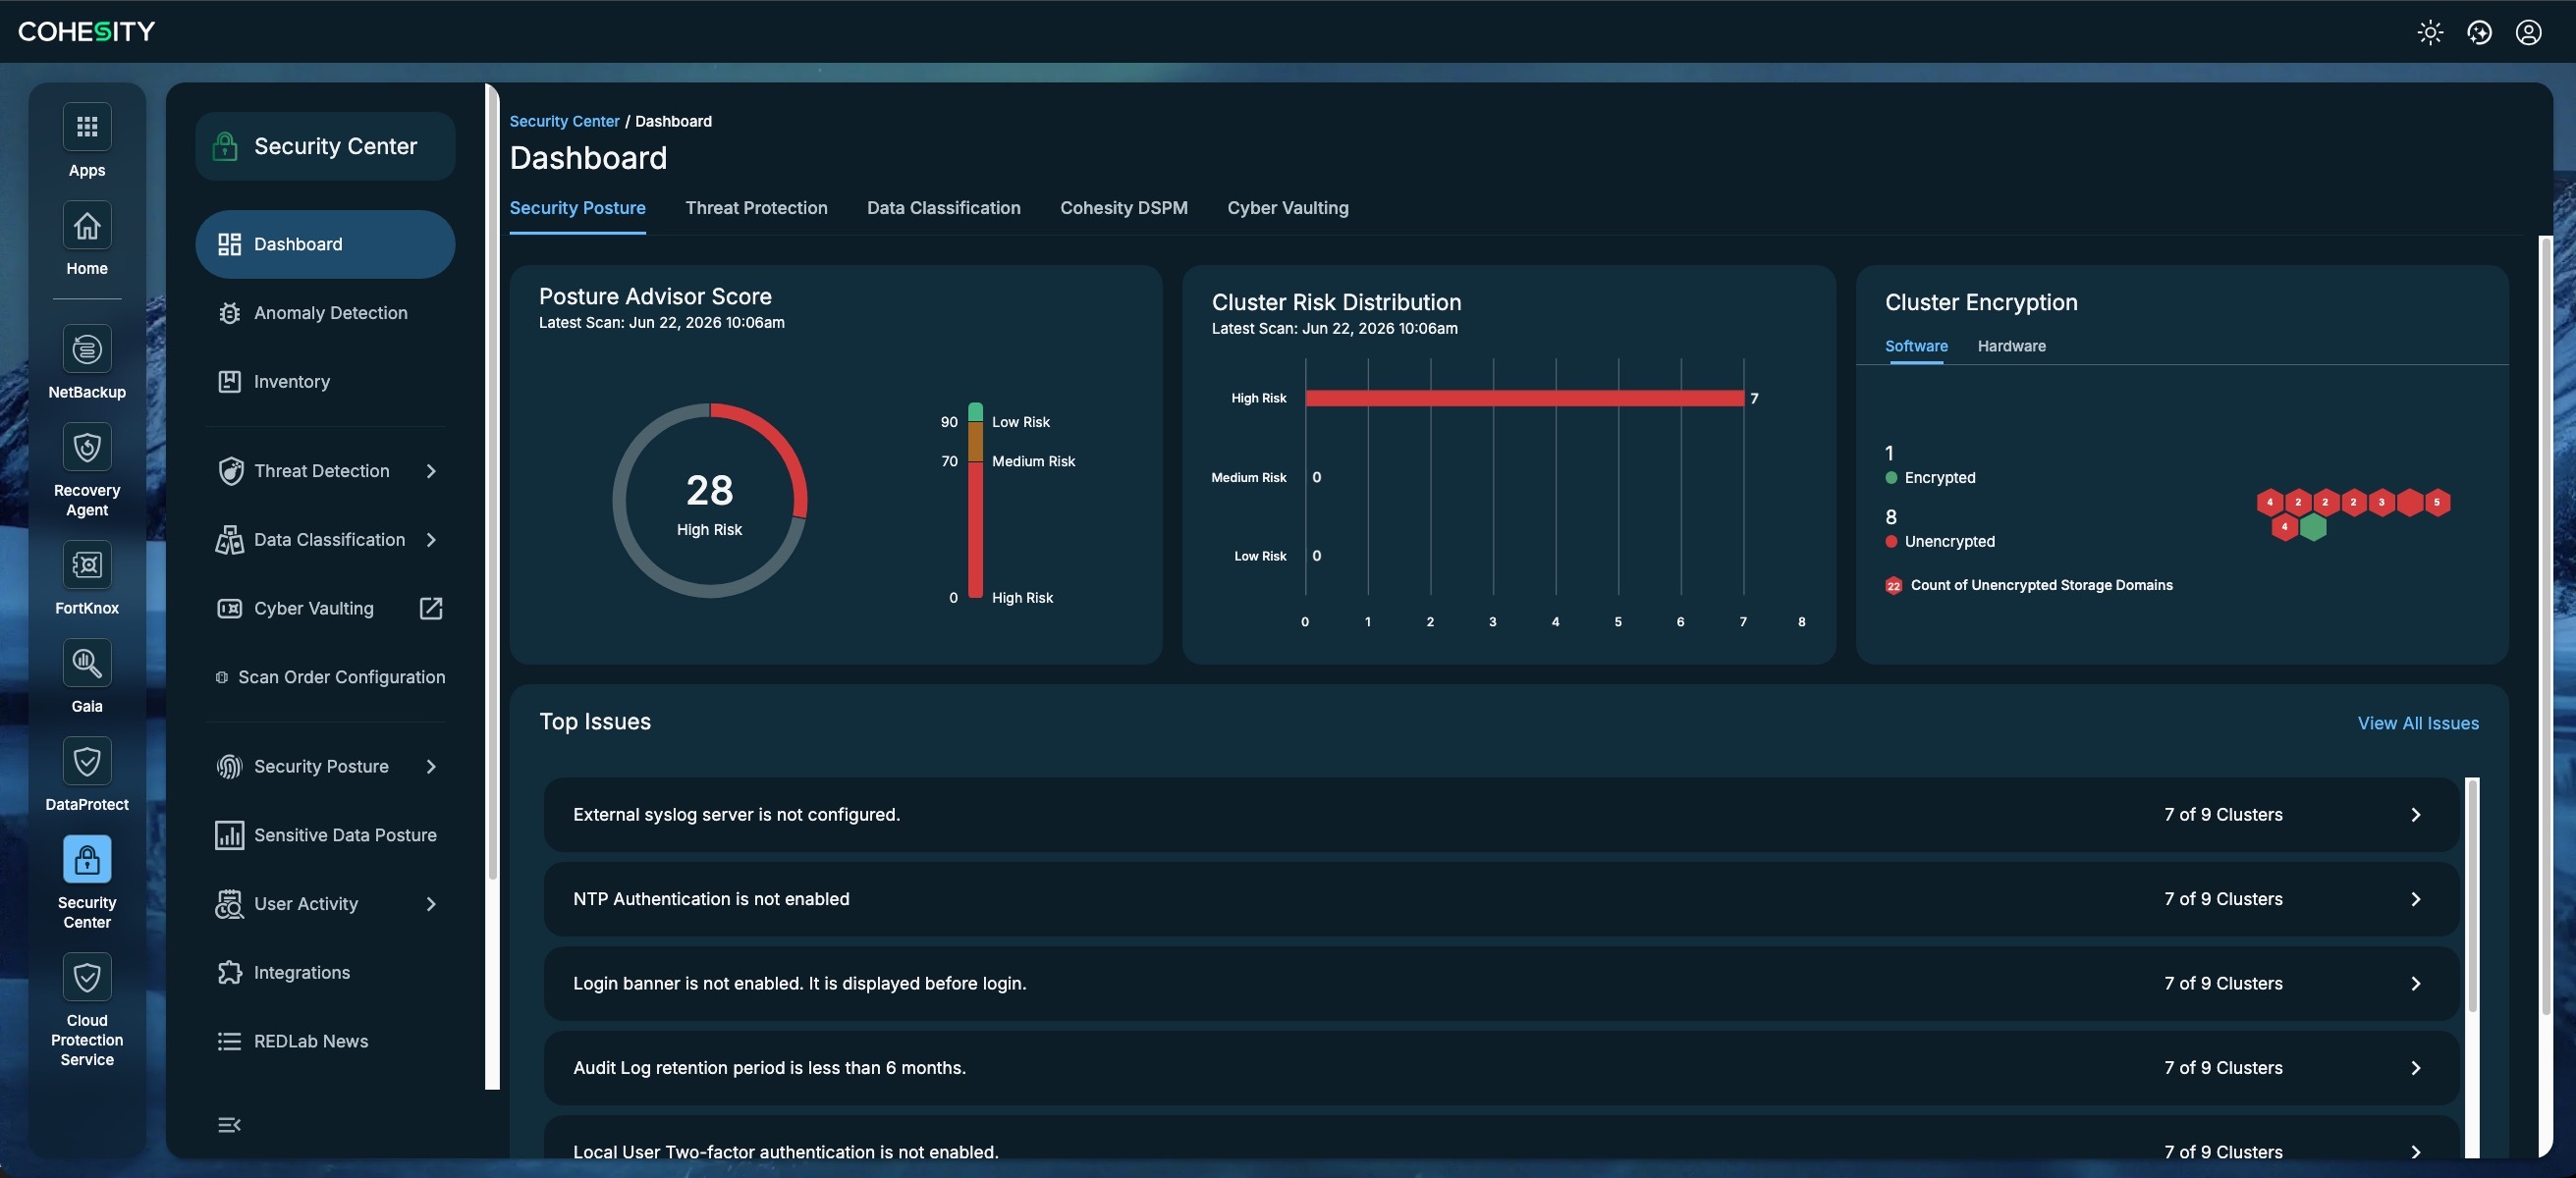Expand Threat Detection submenu chevron
Screen dimensions: 2576x1178
pos(431,471)
